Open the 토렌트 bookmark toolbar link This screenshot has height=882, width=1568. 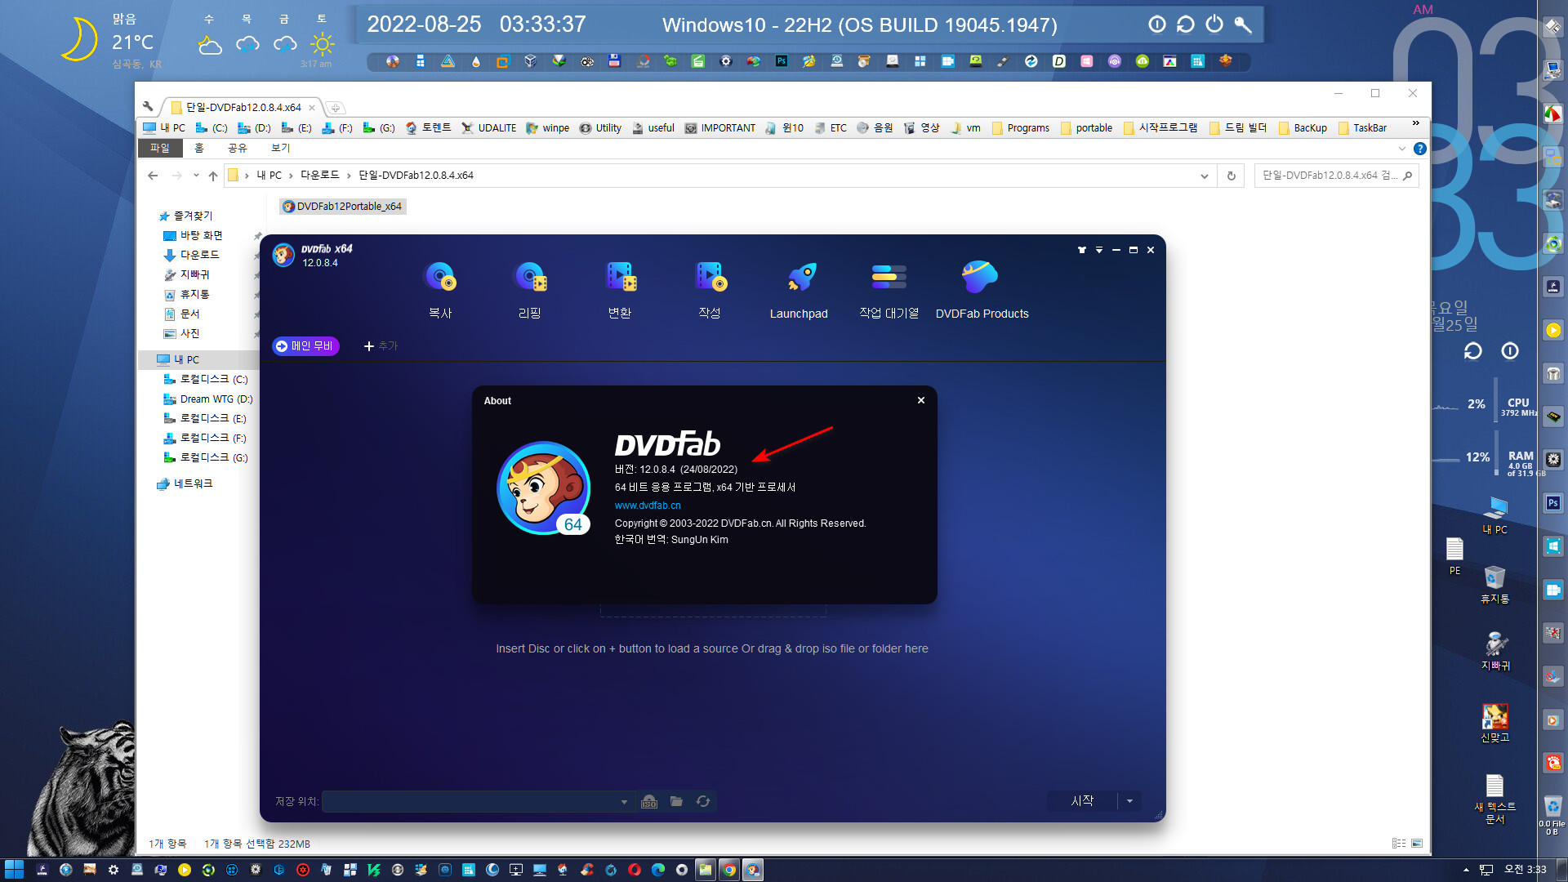[428, 128]
